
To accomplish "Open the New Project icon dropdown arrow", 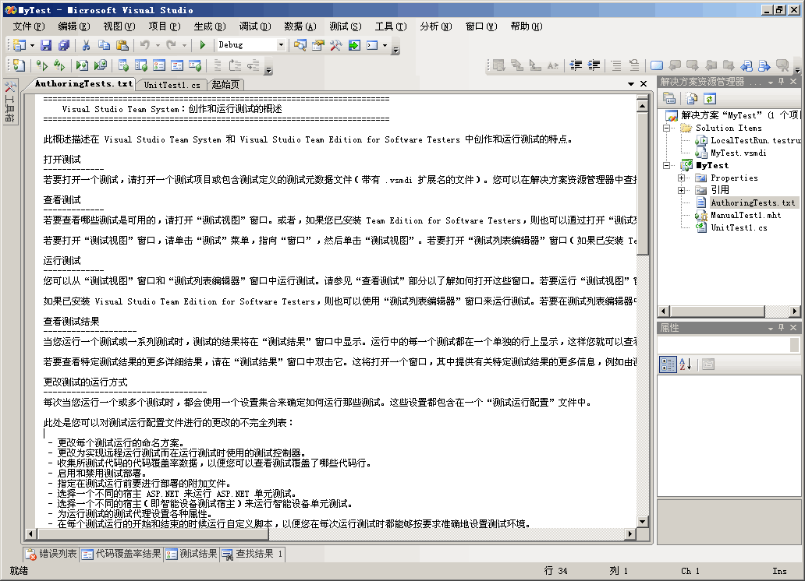I will (32, 45).
